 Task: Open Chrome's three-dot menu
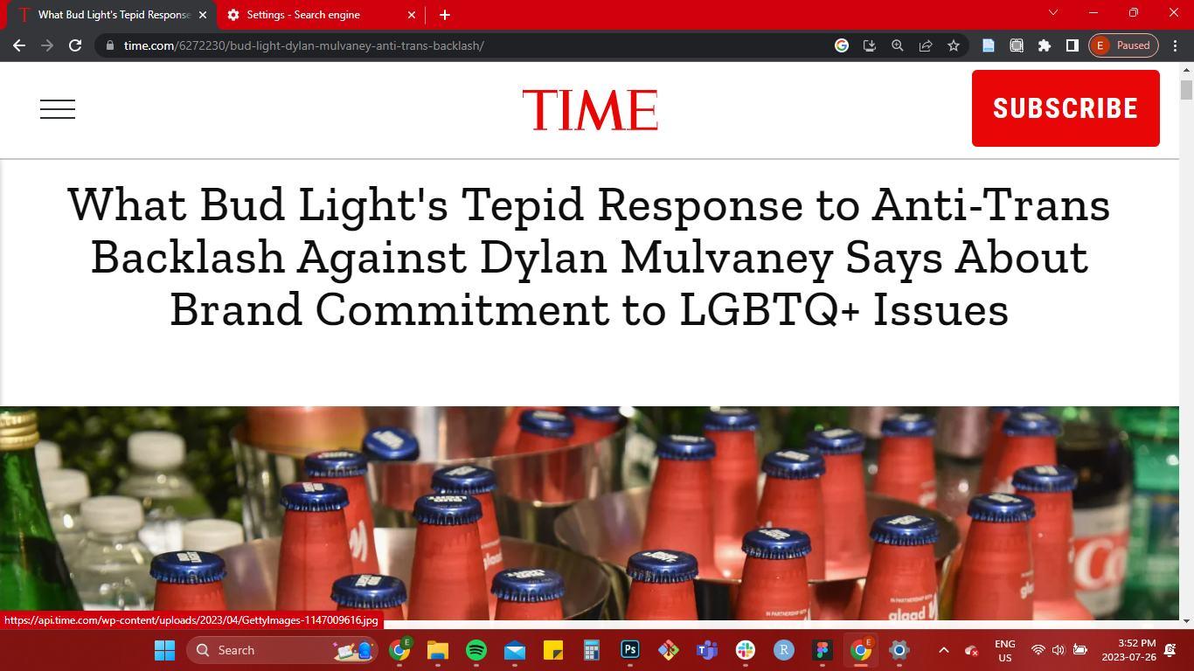click(1176, 45)
